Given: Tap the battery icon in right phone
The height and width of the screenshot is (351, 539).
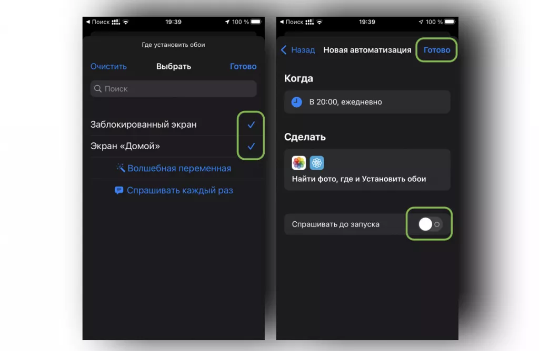Looking at the screenshot, I should pyautogui.click(x=450, y=22).
